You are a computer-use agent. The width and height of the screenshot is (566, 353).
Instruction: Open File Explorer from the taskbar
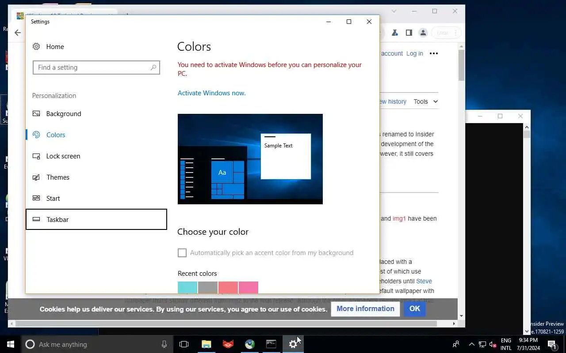point(207,344)
